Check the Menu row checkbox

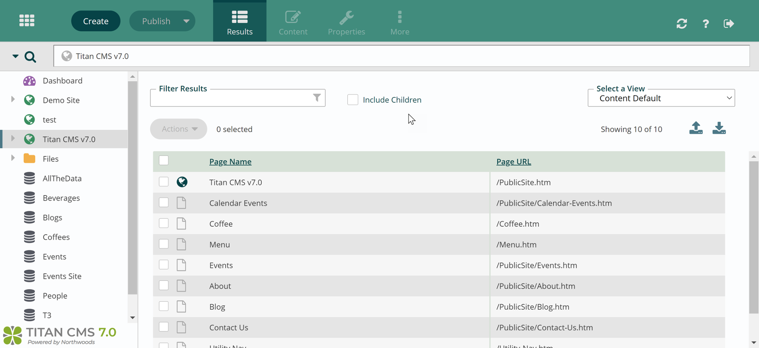[164, 244]
